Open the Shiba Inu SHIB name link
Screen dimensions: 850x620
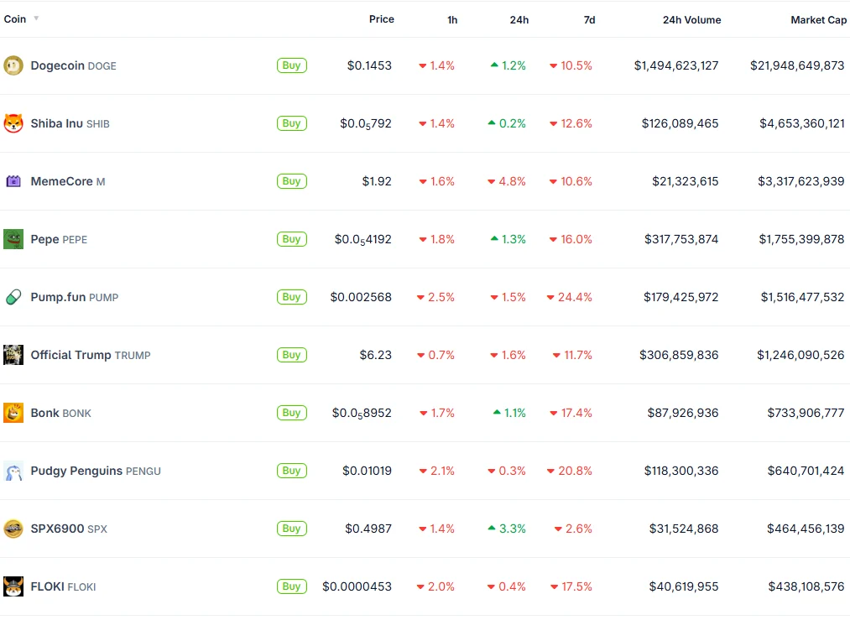(x=70, y=123)
